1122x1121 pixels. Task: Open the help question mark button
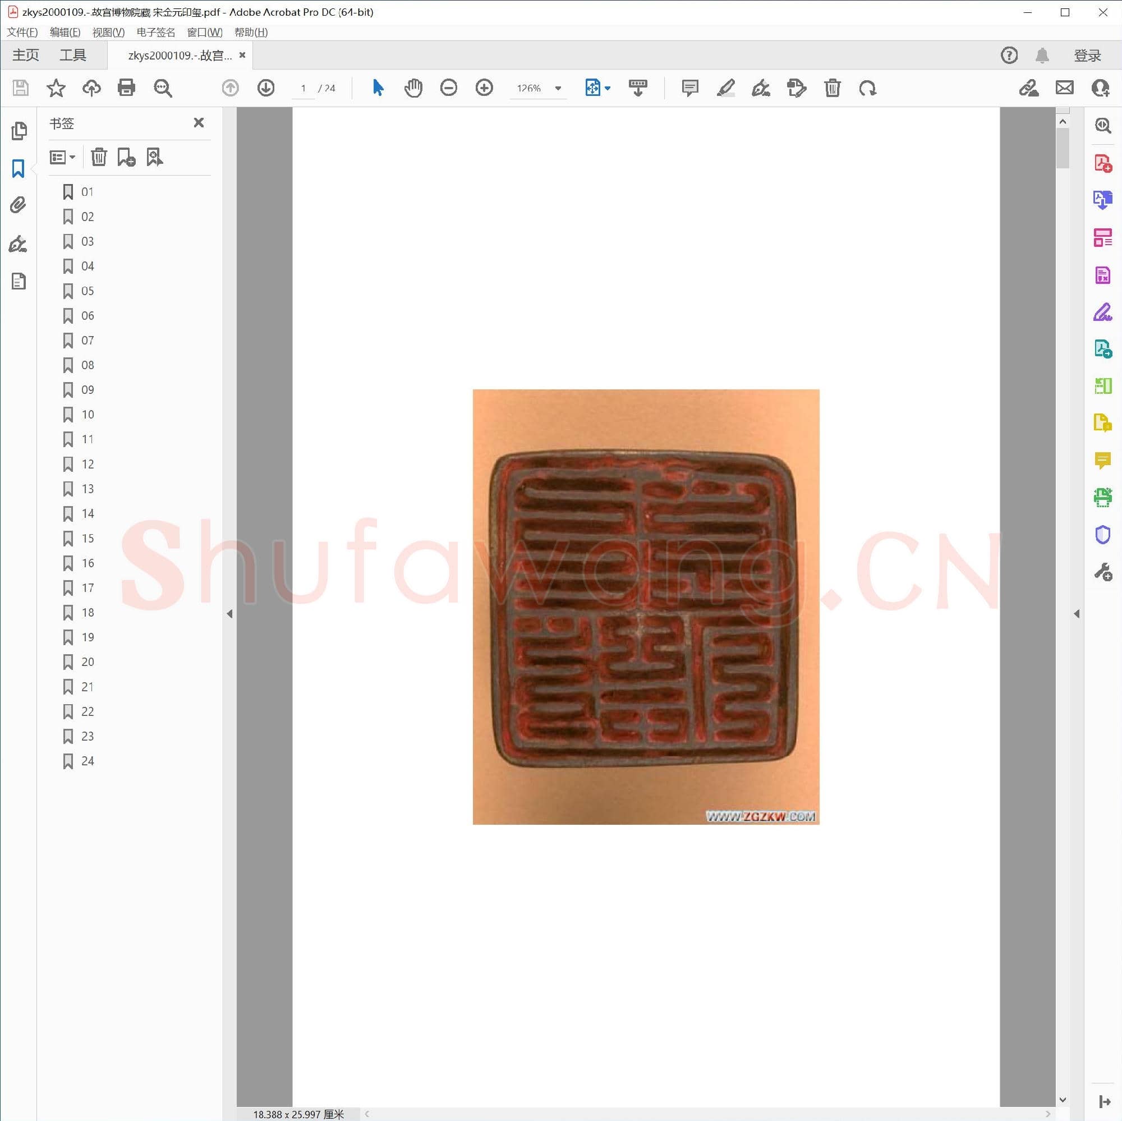pyautogui.click(x=1009, y=55)
